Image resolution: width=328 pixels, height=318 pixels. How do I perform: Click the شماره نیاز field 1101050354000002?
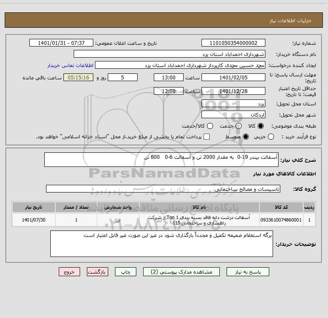coord(233,43)
